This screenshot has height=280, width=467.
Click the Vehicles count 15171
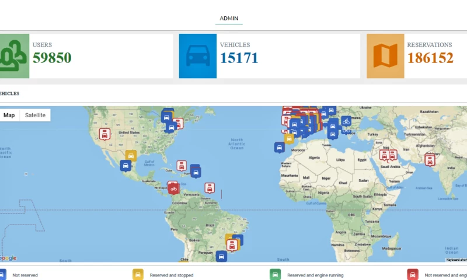(239, 58)
